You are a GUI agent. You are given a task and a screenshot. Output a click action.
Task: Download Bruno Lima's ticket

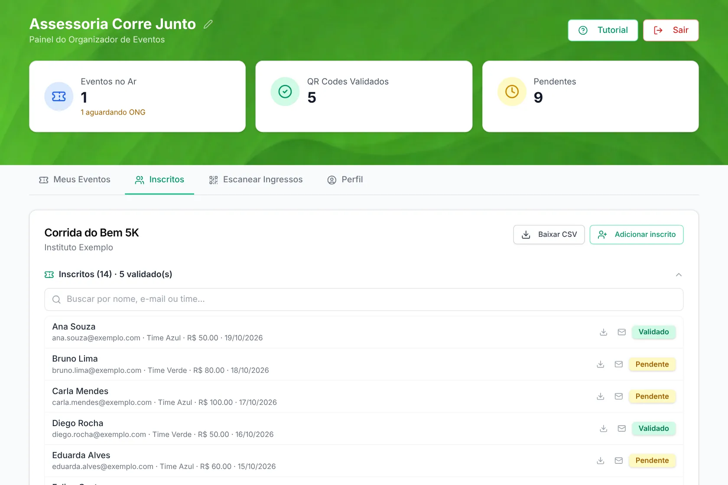tap(600, 364)
